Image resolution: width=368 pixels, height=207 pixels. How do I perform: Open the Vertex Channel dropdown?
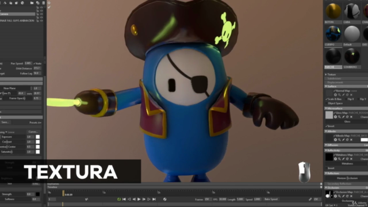tap(358, 206)
